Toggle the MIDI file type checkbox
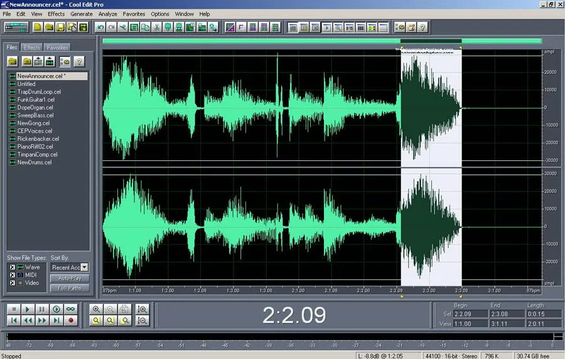565x359 pixels. tap(13, 275)
